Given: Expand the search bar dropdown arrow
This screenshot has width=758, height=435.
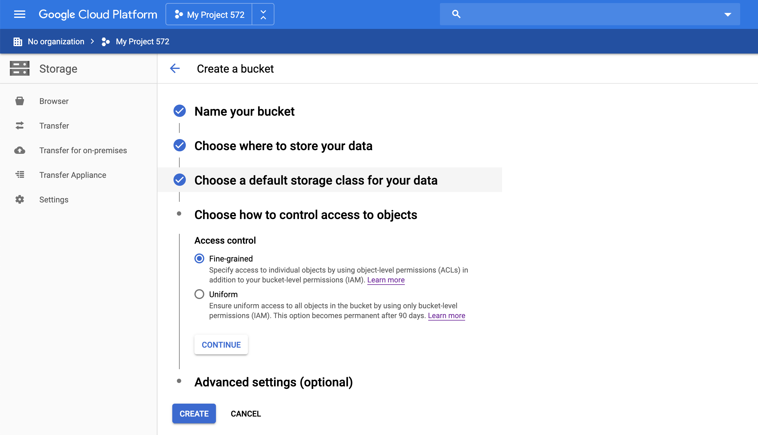Looking at the screenshot, I should (x=728, y=14).
